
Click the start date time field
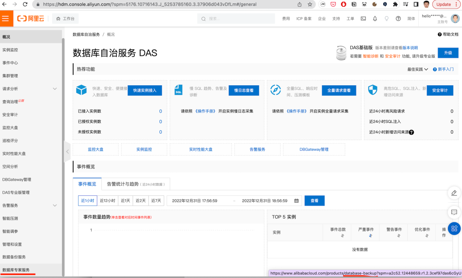(195, 200)
